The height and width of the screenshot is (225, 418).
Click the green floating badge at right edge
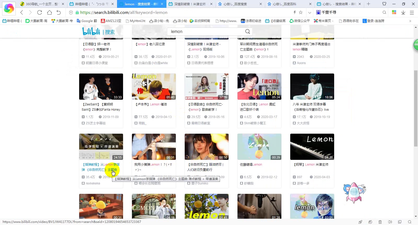[x=415, y=44]
